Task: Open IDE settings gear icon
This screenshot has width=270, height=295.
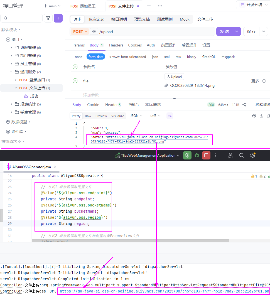Action: (253, 155)
